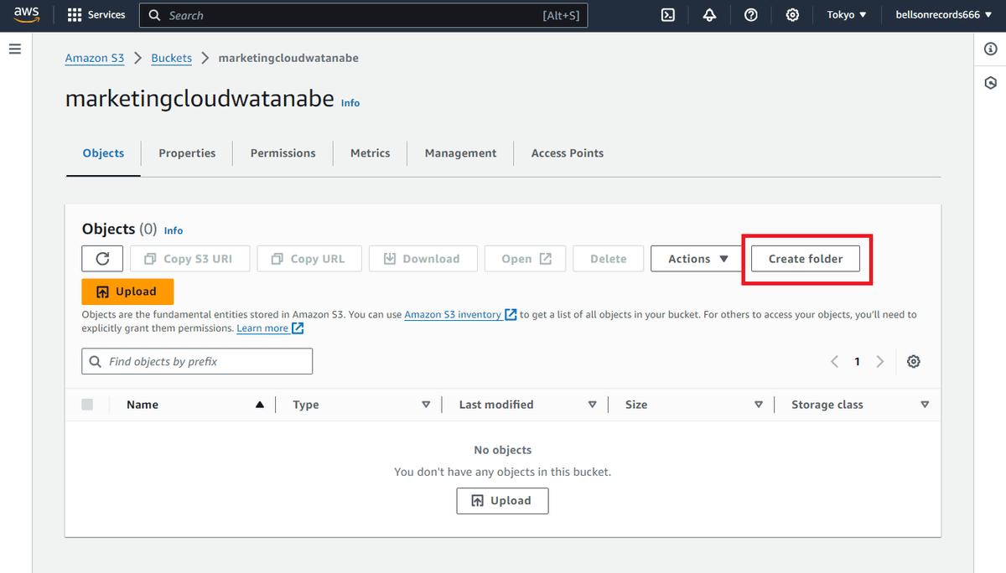
Task: Open the Amazon S3 inventory link
Action: click(x=453, y=315)
